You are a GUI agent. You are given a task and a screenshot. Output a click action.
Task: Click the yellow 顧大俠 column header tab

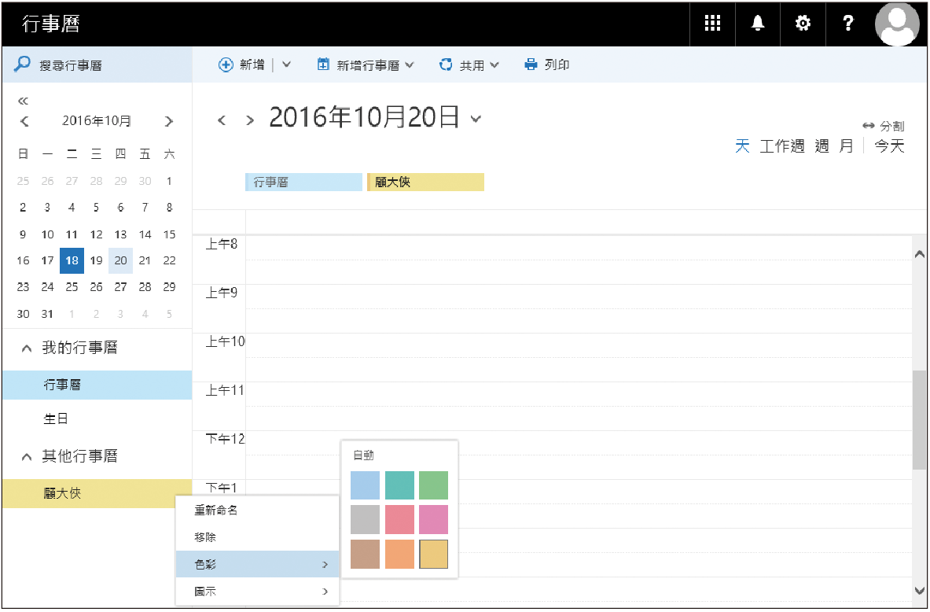coord(426,182)
